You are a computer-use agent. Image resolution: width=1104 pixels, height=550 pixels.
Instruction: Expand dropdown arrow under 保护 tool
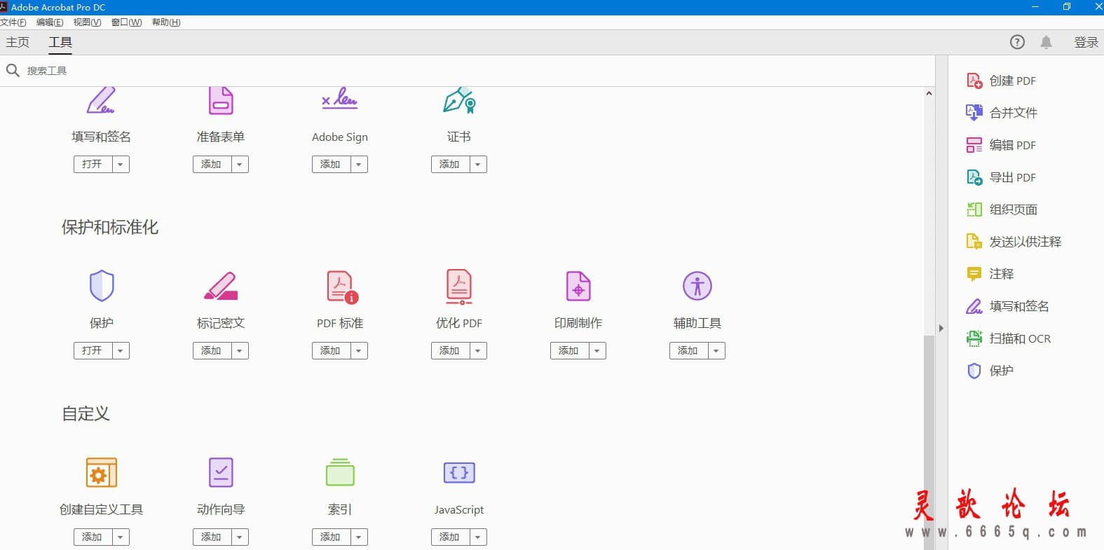click(x=121, y=351)
